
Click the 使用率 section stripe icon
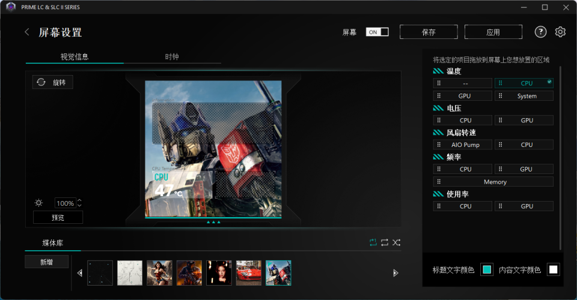(x=438, y=194)
